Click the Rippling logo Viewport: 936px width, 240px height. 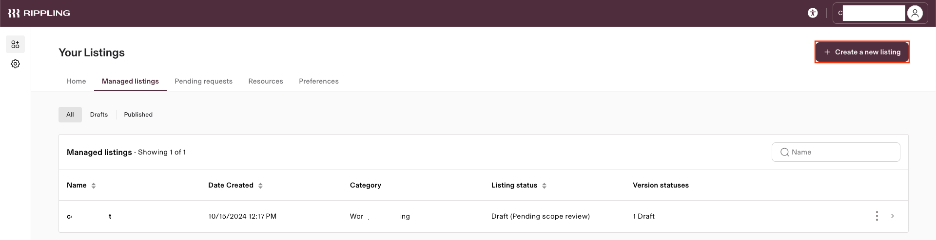point(39,13)
